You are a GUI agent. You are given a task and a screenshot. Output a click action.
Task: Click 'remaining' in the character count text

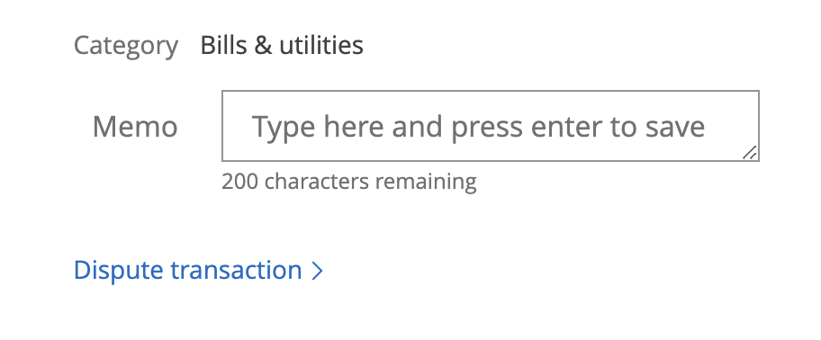tap(426, 182)
